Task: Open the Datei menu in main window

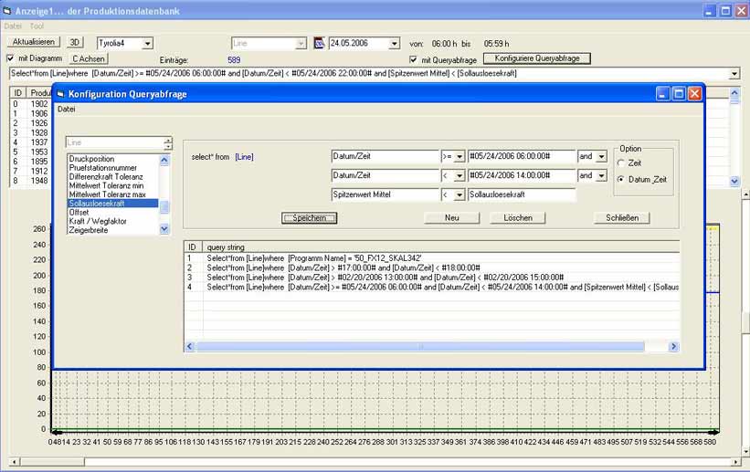Action: click(13, 26)
